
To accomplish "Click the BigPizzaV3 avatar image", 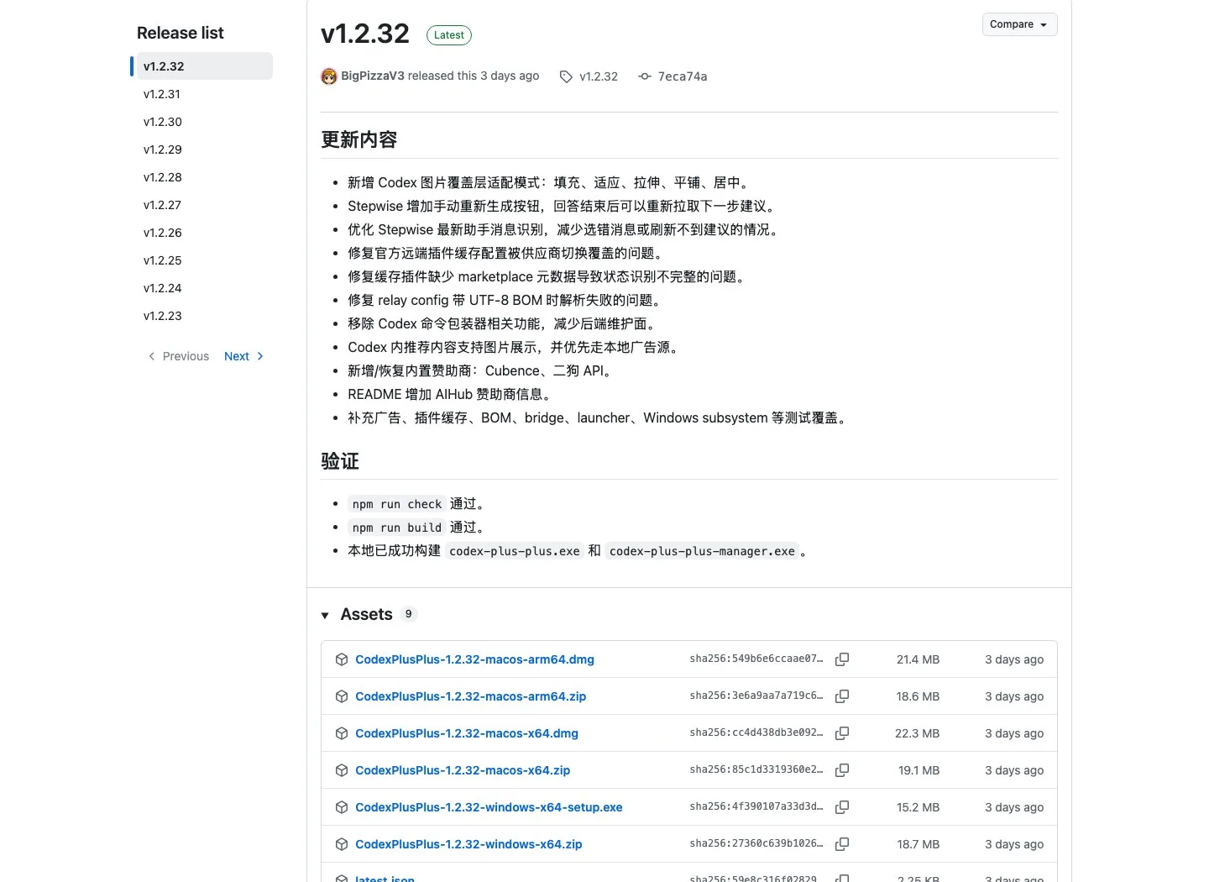I will pos(329,76).
